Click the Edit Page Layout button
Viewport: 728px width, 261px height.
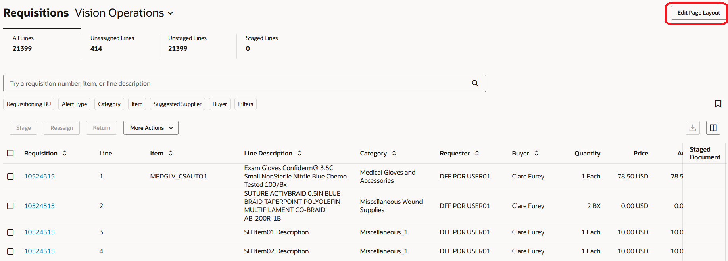[x=697, y=12]
